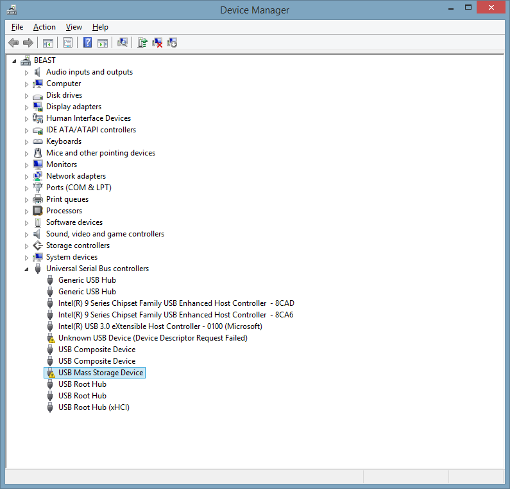Image resolution: width=510 pixels, height=489 pixels.
Task: Expand the Display adapters category
Action: click(27, 107)
